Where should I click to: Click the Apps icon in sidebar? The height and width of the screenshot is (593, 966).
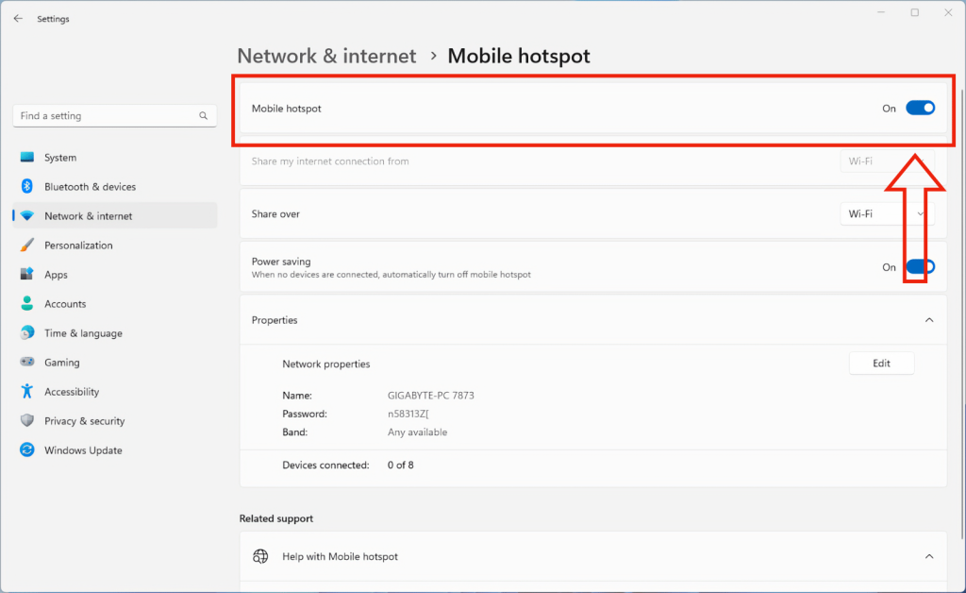(x=27, y=274)
